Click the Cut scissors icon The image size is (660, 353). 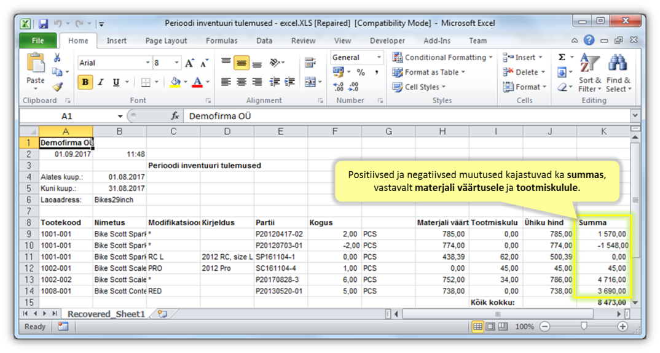57,58
